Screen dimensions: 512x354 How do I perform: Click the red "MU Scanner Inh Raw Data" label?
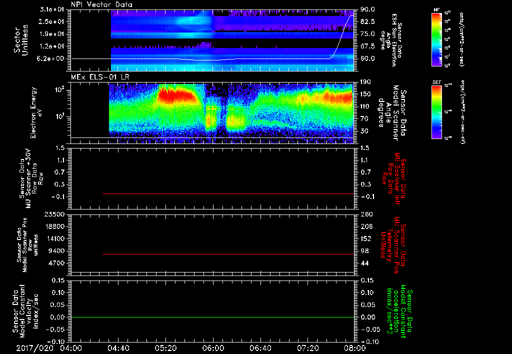coord(394,178)
